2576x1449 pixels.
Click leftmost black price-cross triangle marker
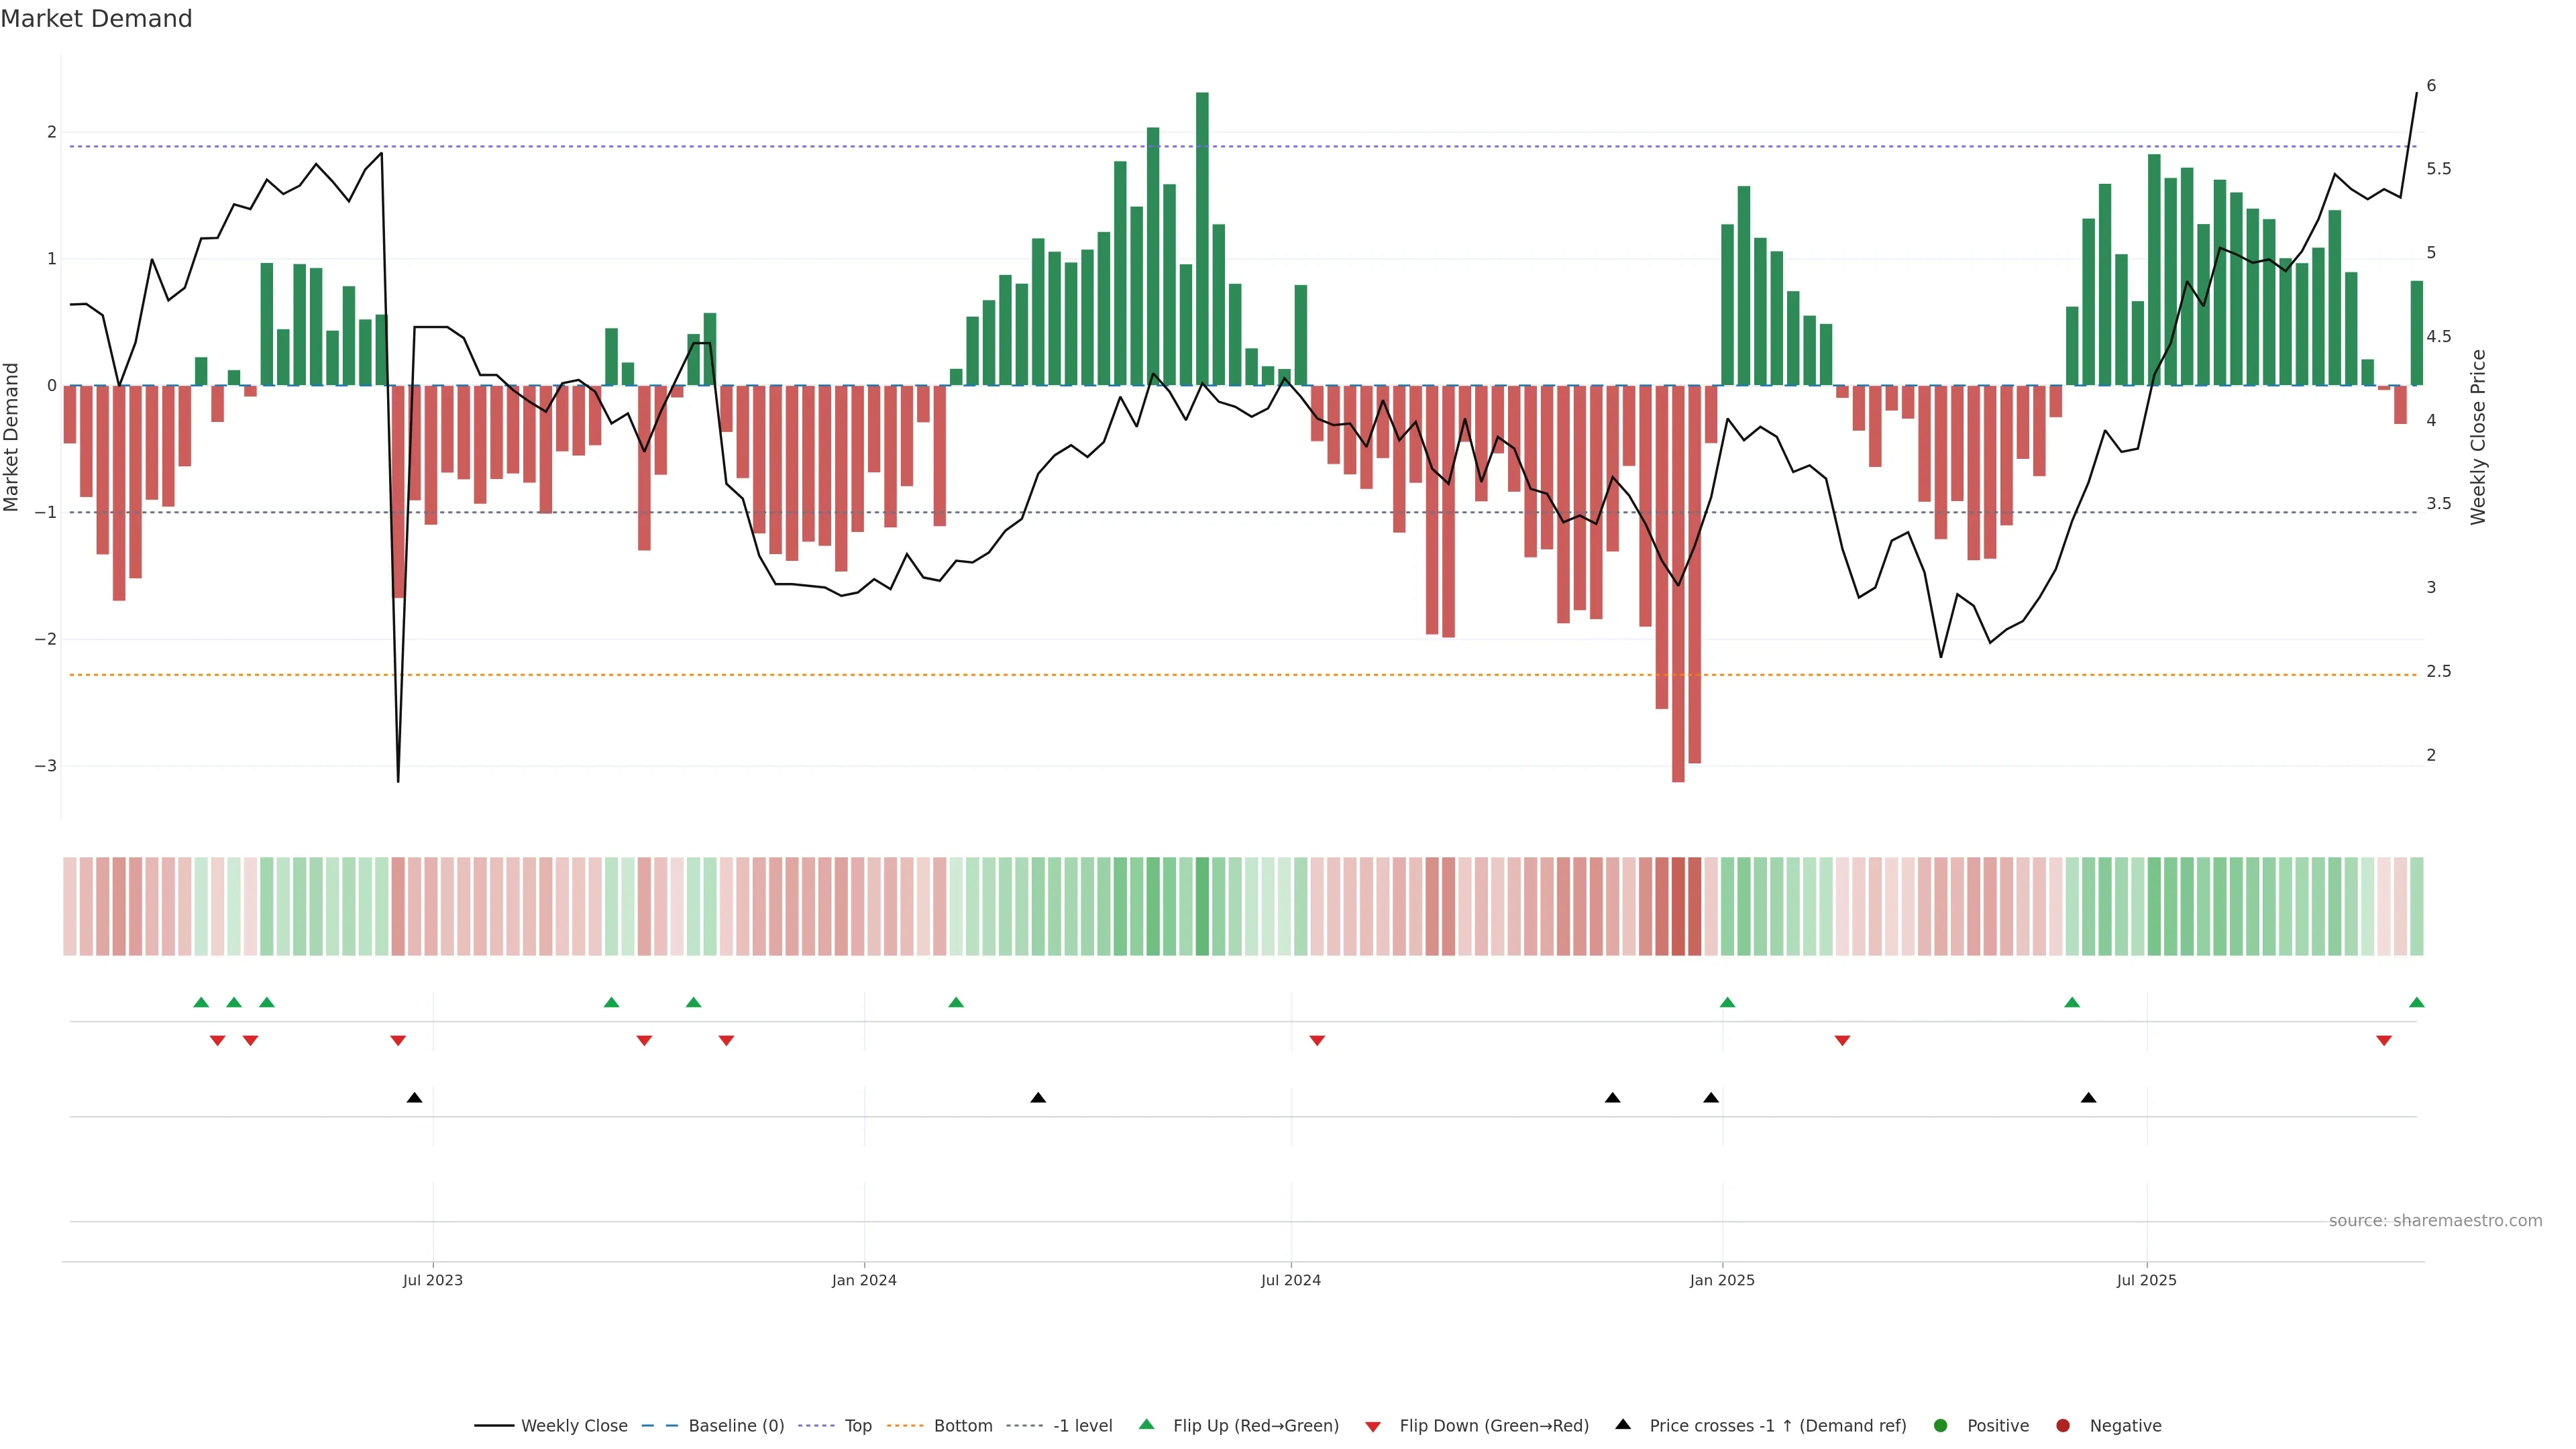(x=415, y=1098)
